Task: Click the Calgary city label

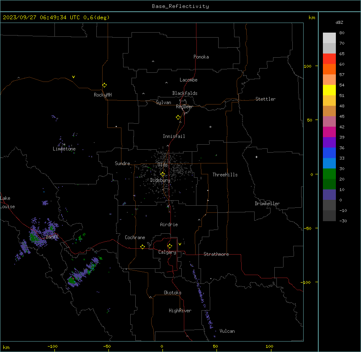Action: (167, 252)
